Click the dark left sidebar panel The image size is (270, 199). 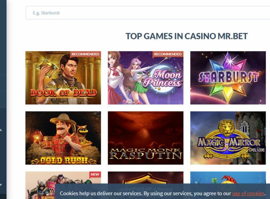point(3,97)
